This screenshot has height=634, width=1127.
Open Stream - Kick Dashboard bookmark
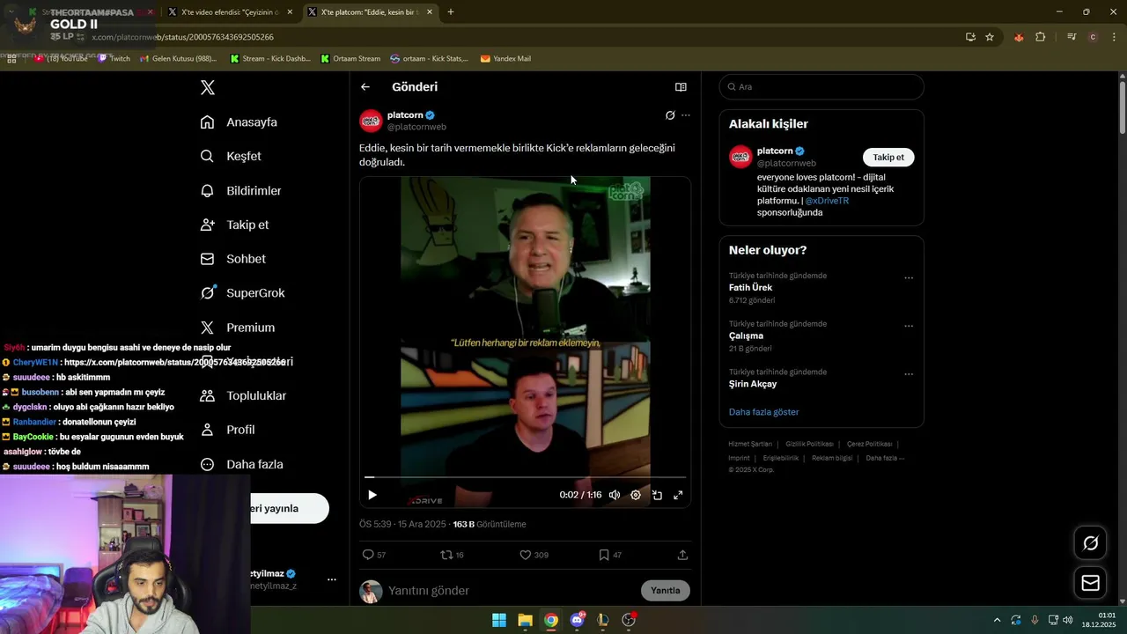270,59
